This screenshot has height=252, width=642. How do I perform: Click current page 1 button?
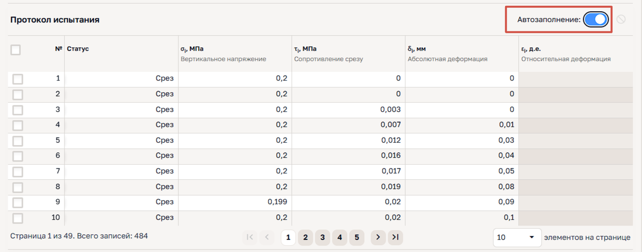288,237
